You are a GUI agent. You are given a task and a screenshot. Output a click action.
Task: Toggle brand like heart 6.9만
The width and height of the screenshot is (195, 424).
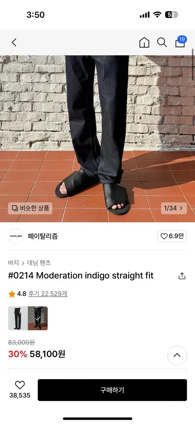[x=172, y=236]
